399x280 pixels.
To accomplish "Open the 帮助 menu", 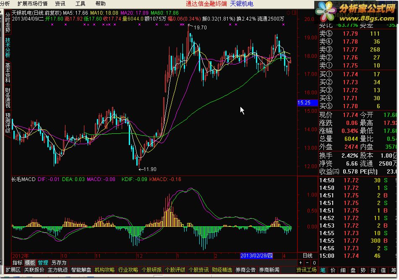I will coord(101,3).
